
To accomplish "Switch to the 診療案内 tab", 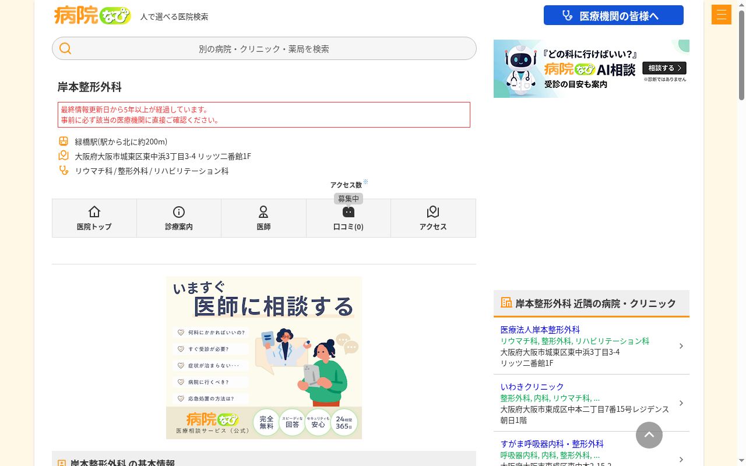I will 179,218.
